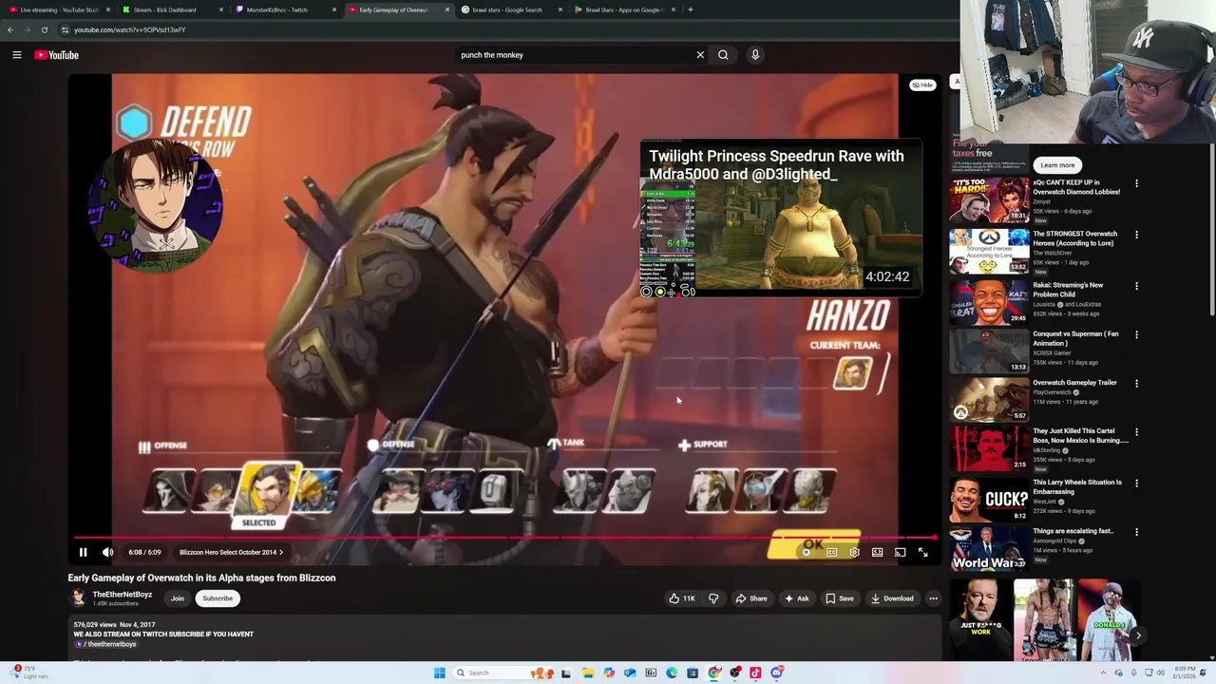Dislike the video with thumbs down
The image size is (1216, 684).
pos(713,598)
